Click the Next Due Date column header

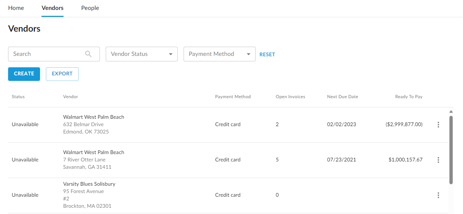tap(342, 97)
